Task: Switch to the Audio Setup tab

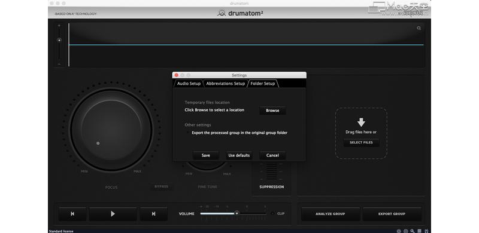Action: click(x=189, y=84)
